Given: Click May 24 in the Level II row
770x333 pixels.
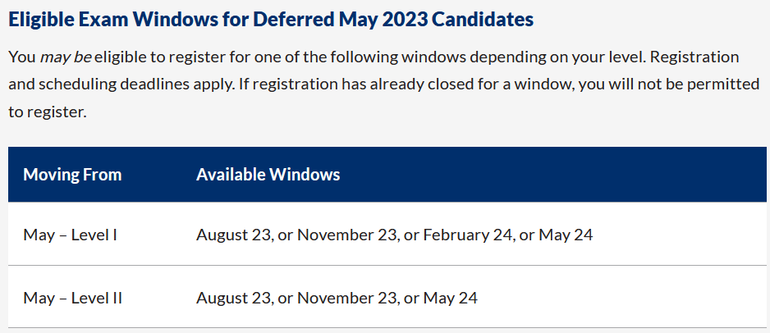Looking at the screenshot, I should click(x=451, y=298).
